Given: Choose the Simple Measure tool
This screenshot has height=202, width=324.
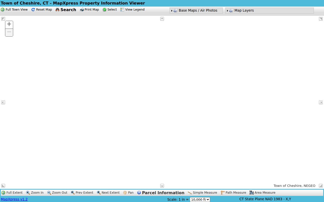Looking at the screenshot, I should tap(202, 193).
